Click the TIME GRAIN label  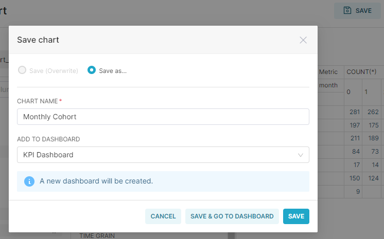(97, 235)
